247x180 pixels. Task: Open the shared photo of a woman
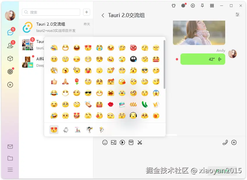[x=199, y=33]
